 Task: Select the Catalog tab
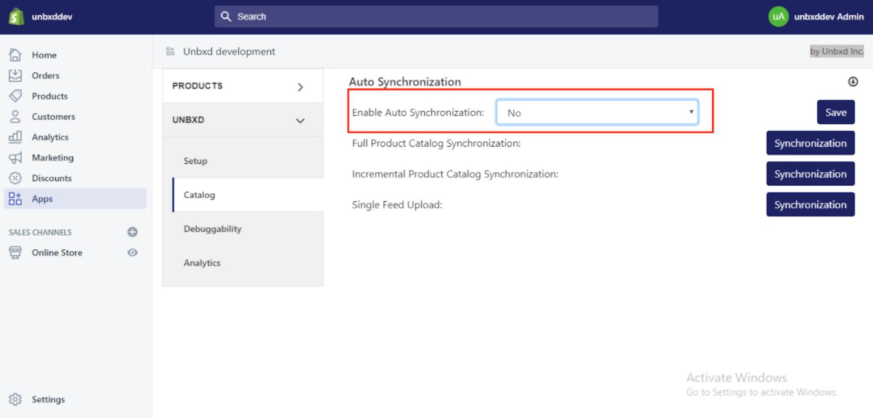pyautogui.click(x=248, y=195)
